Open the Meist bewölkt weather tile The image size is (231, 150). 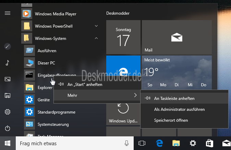coord(177,73)
